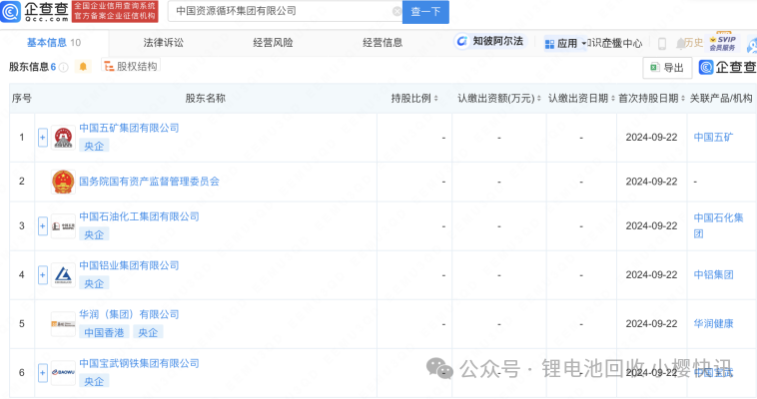Image resolution: width=757 pixels, height=399 pixels.
Task: Click the 查一下 search button
Action: (425, 12)
